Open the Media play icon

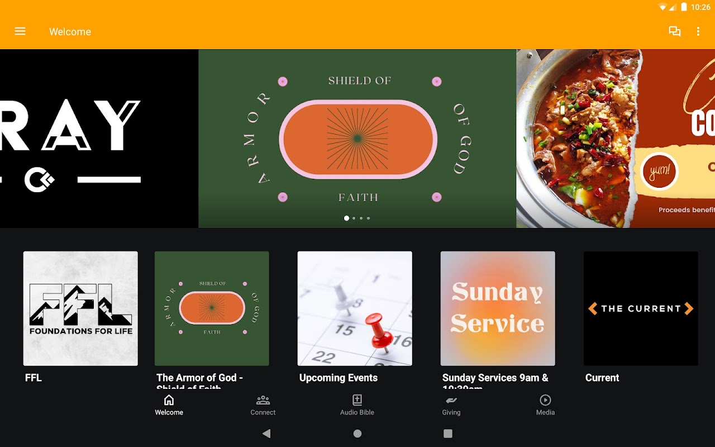[546, 400]
